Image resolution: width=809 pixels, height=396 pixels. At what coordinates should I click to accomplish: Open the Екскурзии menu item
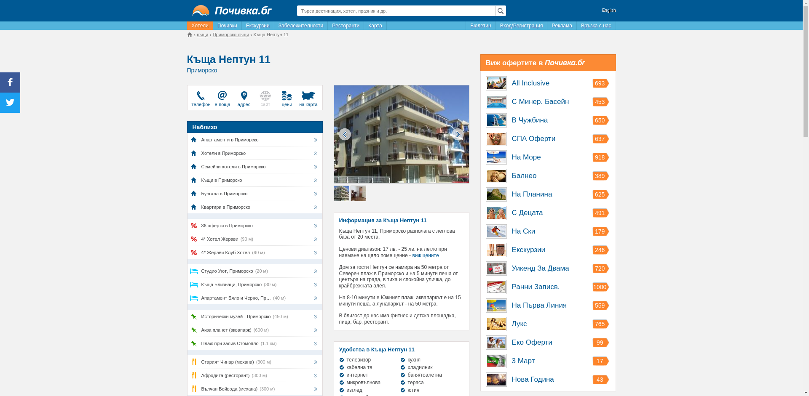pos(257,26)
